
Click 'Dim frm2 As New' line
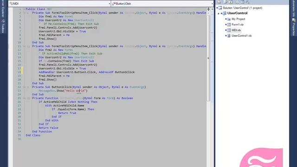click(56, 50)
